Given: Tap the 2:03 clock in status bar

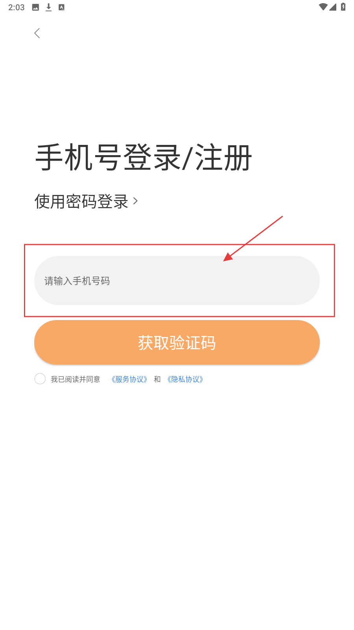Looking at the screenshot, I should [x=17, y=7].
